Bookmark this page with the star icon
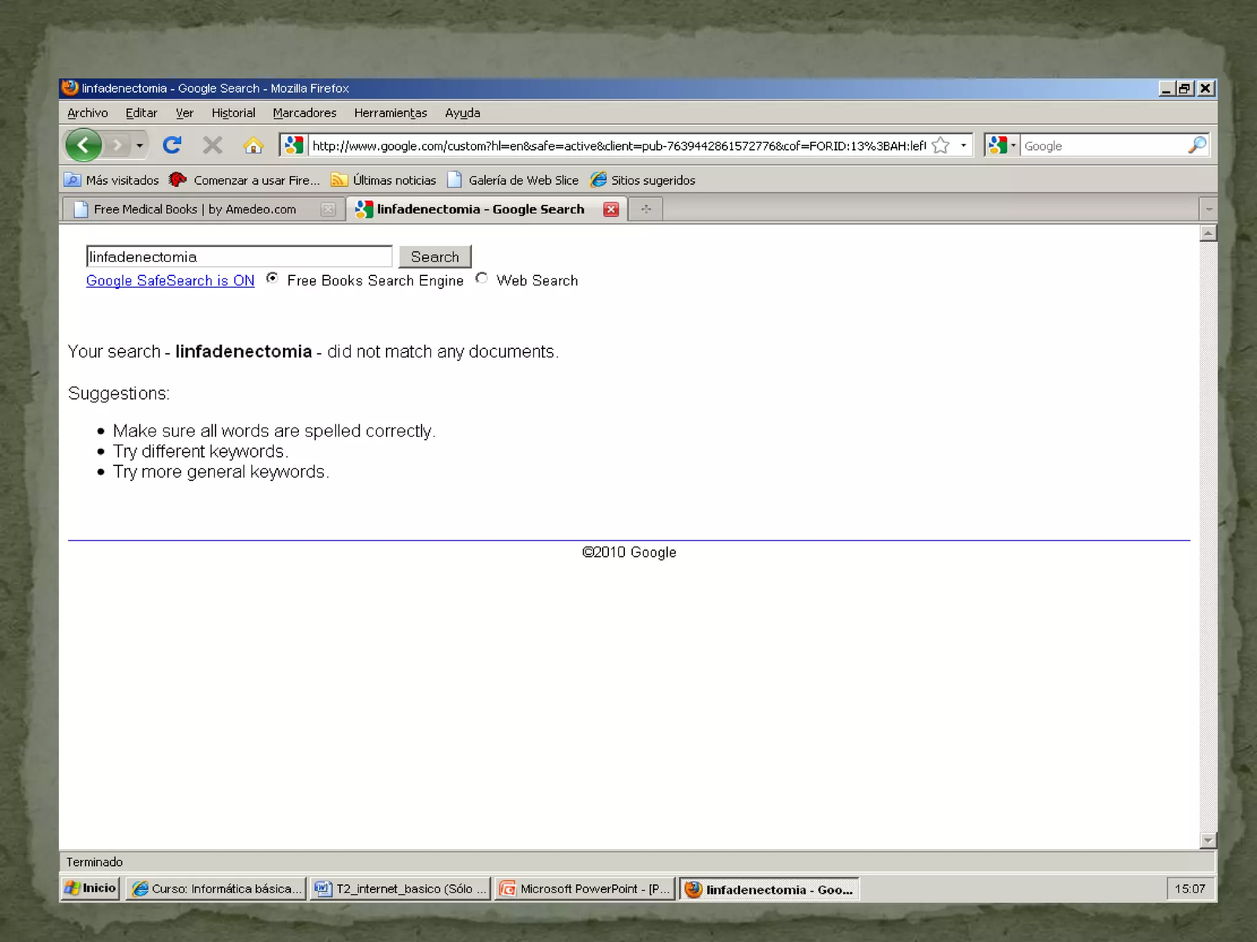Screen dimensions: 1257x942 (x=940, y=145)
